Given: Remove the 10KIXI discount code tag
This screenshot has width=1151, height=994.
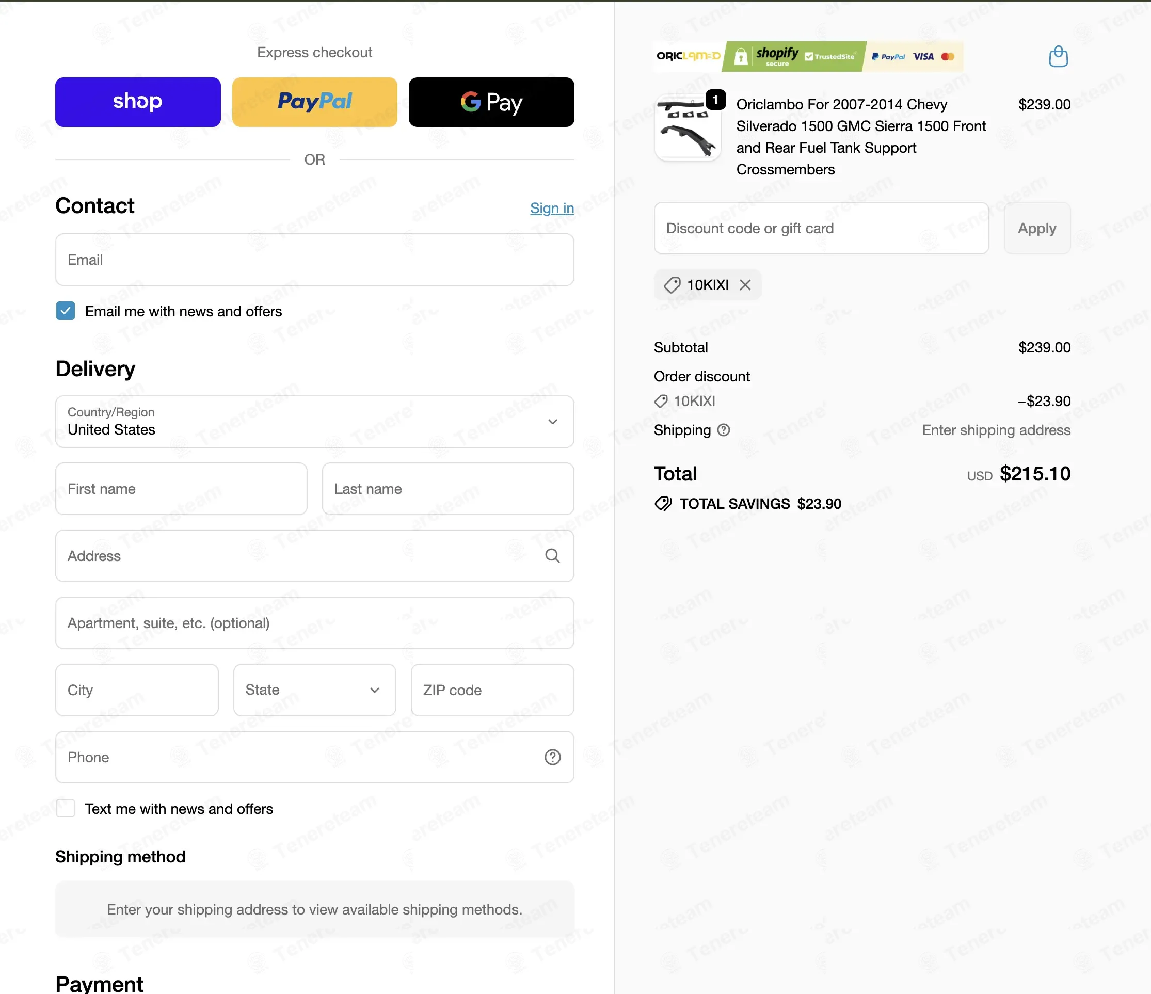Looking at the screenshot, I should pyautogui.click(x=745, y=285).
